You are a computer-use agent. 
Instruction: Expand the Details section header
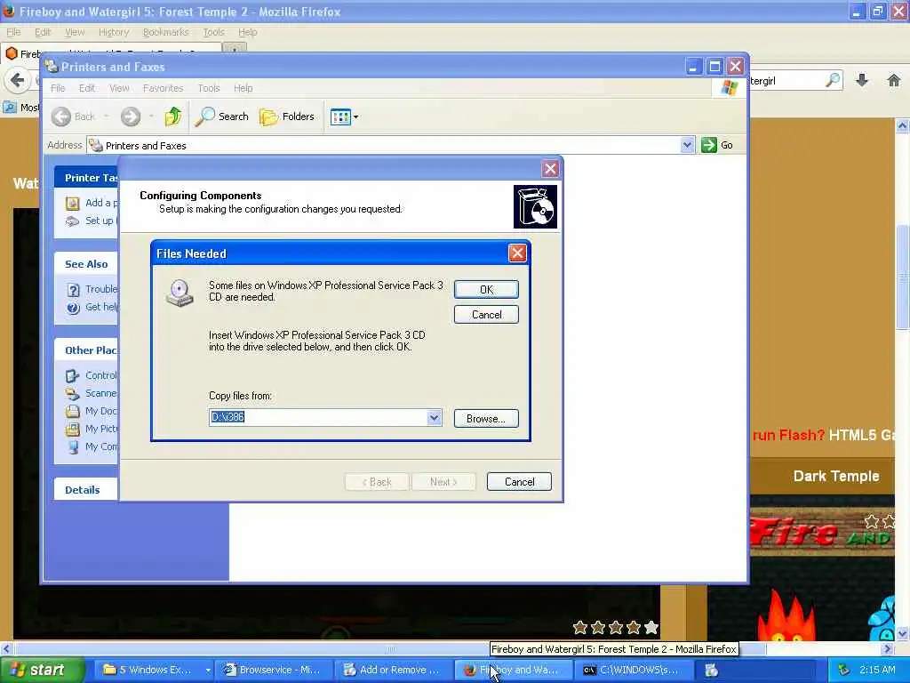(86, 490)
